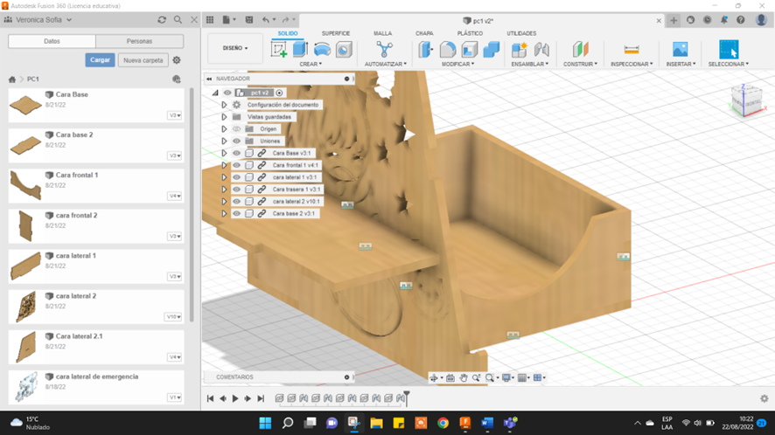Switch to the Personas tab
The width and height of the screenshot is (775, 435).
pyautogui.click(x=139, y=41)
